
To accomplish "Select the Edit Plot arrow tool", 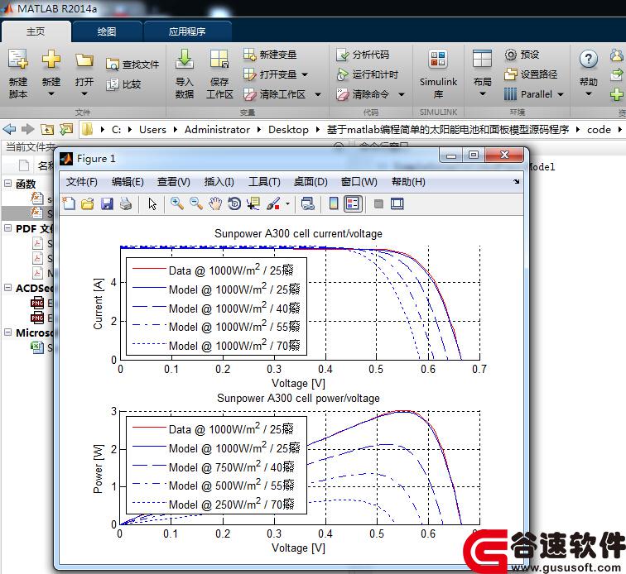I will click(152, 203).
